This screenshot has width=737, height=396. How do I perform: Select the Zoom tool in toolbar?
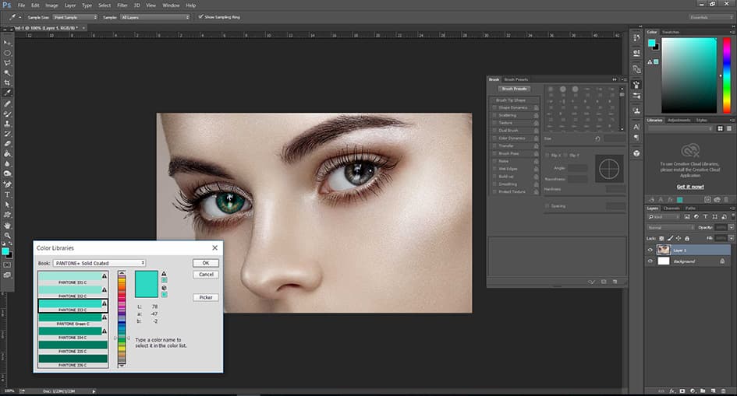[x=8, y=235]
